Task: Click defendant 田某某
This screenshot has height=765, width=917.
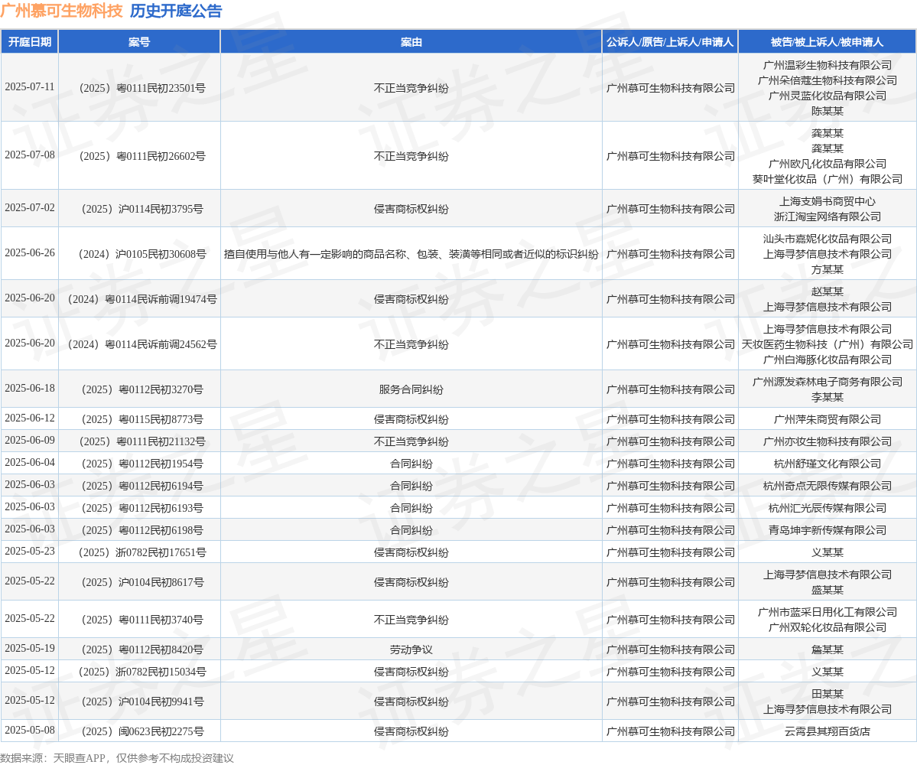Action: [x=828, y=694]
